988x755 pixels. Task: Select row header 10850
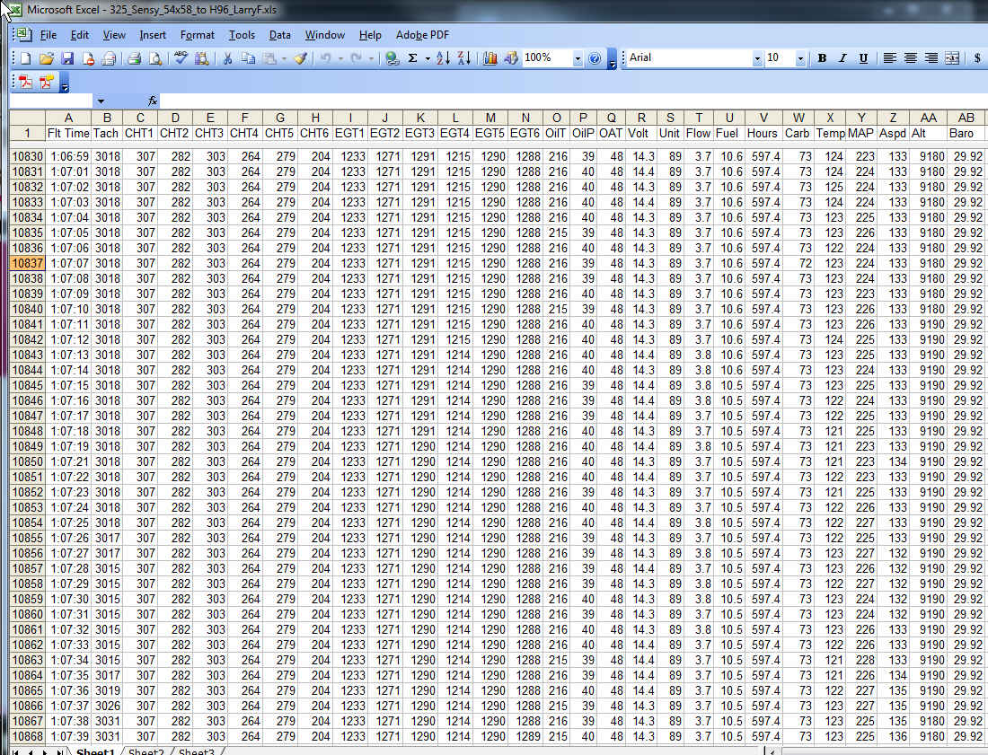click(x=27, y=461)
